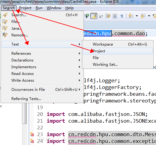The image size is (156, 145).
Task: Click the left panel vertical scrollbar
Action: click(x=25, y=113)
